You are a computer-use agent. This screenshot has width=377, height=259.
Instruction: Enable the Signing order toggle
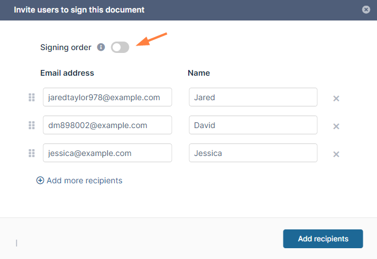pyautogui.click(x=120, y=47)
